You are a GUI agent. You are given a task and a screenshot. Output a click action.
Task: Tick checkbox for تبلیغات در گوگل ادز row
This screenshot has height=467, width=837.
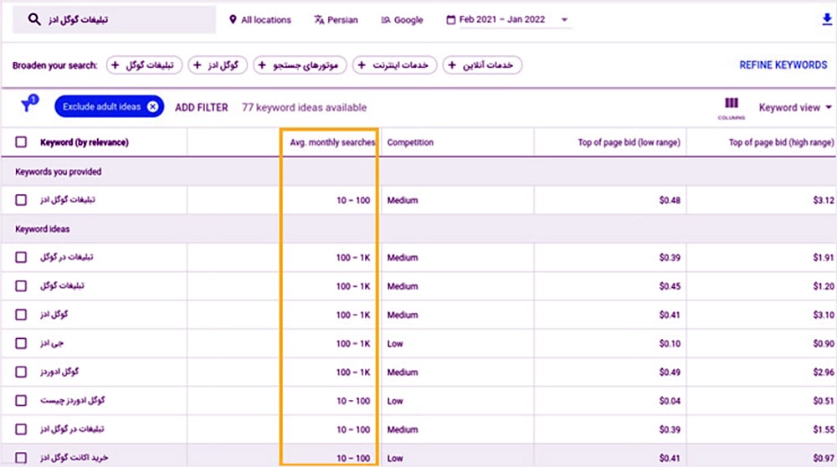coord(21,429)
